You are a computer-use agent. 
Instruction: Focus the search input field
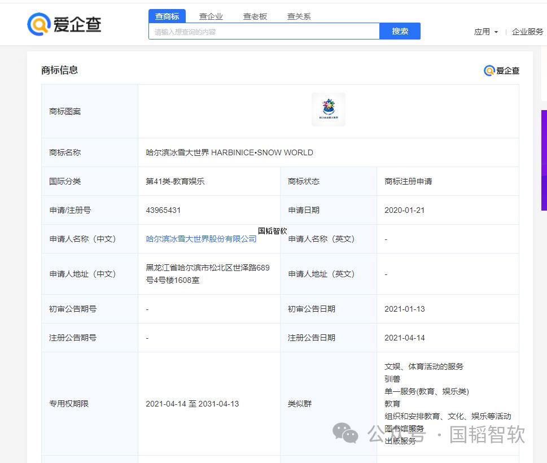pos(264,32)
